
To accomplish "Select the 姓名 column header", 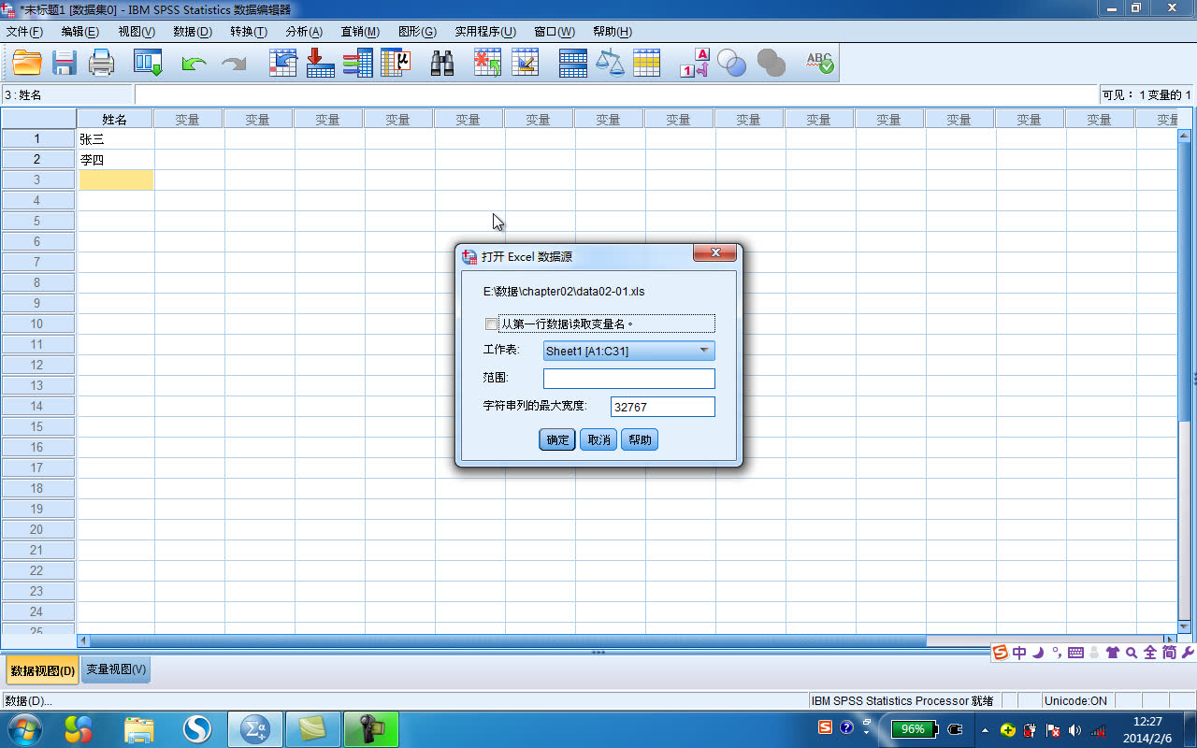I will pos(115,119).
